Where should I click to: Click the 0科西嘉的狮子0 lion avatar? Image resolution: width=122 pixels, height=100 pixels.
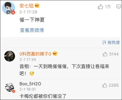[10, 56]
